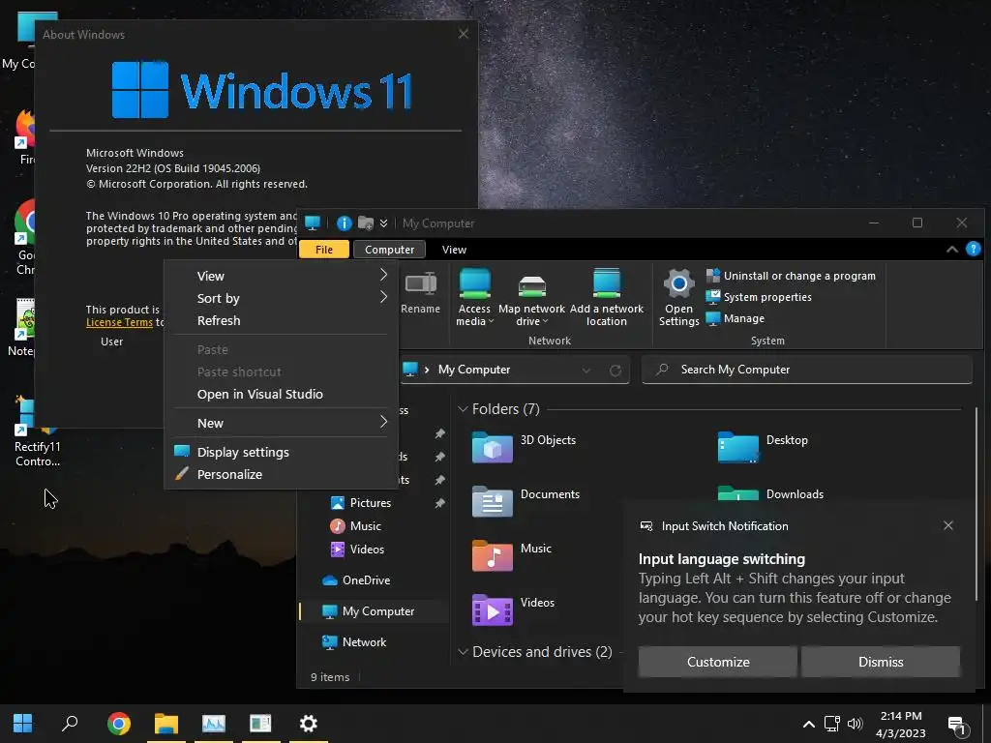
Task: Choose Open in Visual Studio
Action: click(282, 395)
